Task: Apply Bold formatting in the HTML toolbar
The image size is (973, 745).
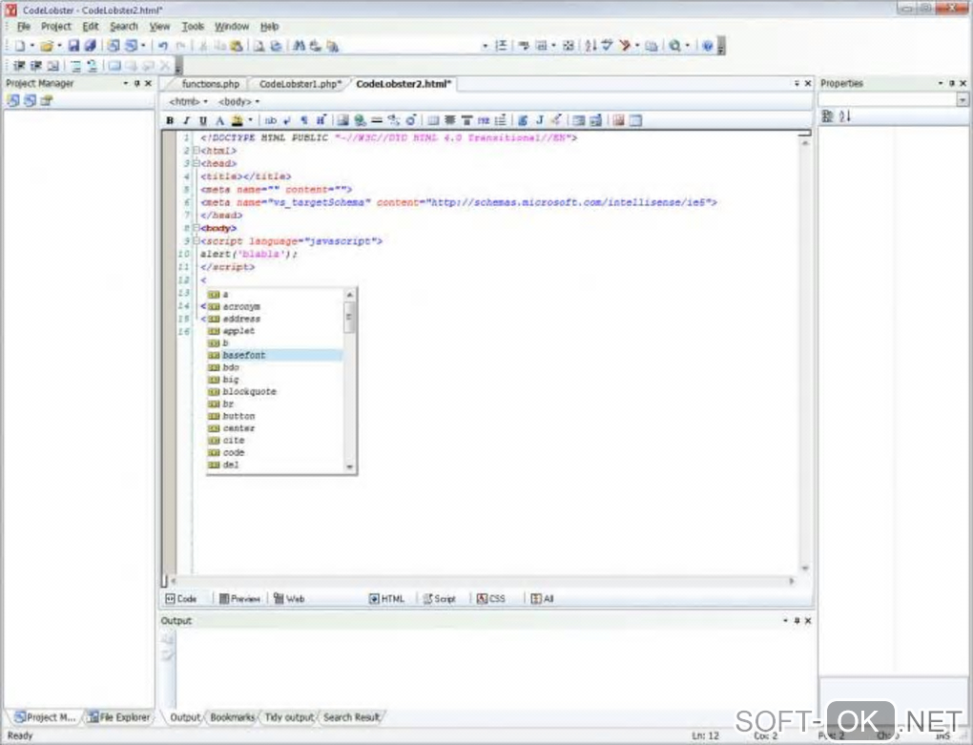Action: [x=170, y=120]
